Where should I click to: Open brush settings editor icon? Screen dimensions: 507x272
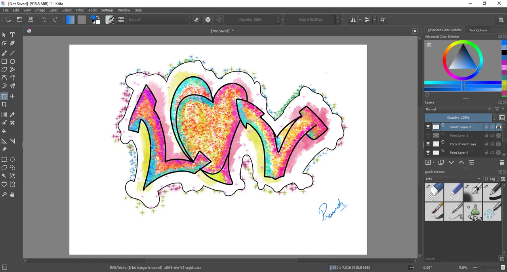110,19
